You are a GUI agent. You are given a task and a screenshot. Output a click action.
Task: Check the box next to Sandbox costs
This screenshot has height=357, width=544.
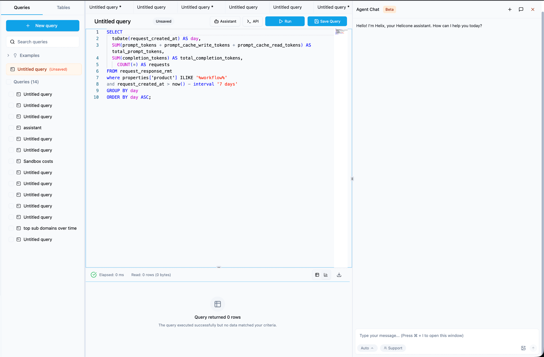[x=11, y=161]
